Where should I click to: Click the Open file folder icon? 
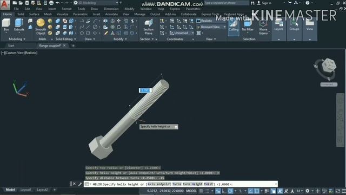coord(21,3)
